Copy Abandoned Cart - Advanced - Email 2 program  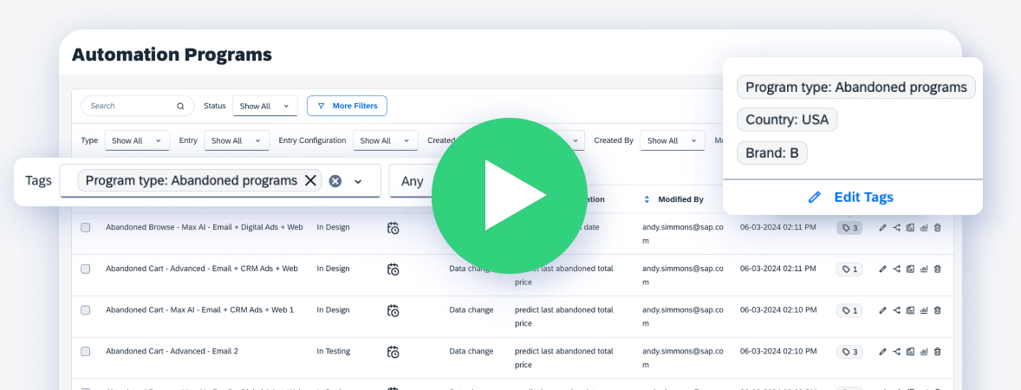910,352
